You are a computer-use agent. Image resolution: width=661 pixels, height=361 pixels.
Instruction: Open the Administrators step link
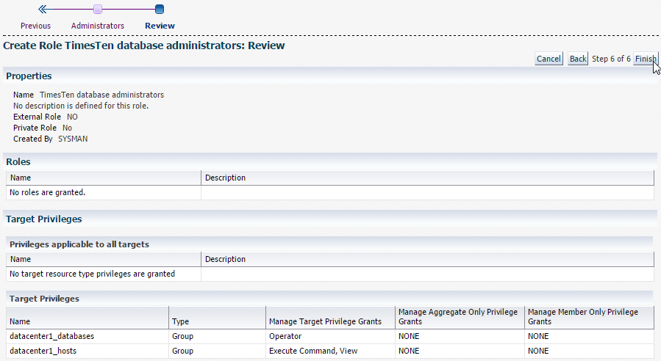(97, 26)
